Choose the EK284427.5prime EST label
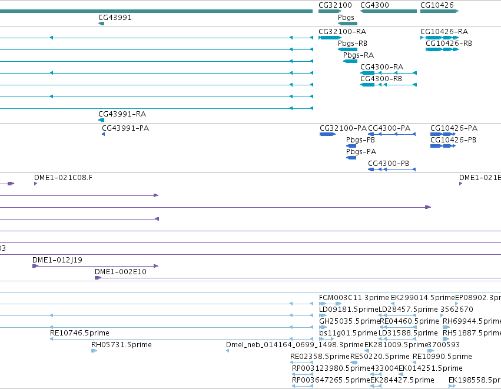 (x=402, y=381)
